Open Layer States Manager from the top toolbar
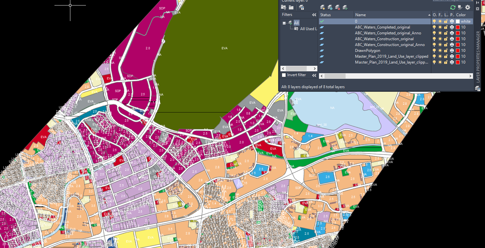 click(302, 7)
